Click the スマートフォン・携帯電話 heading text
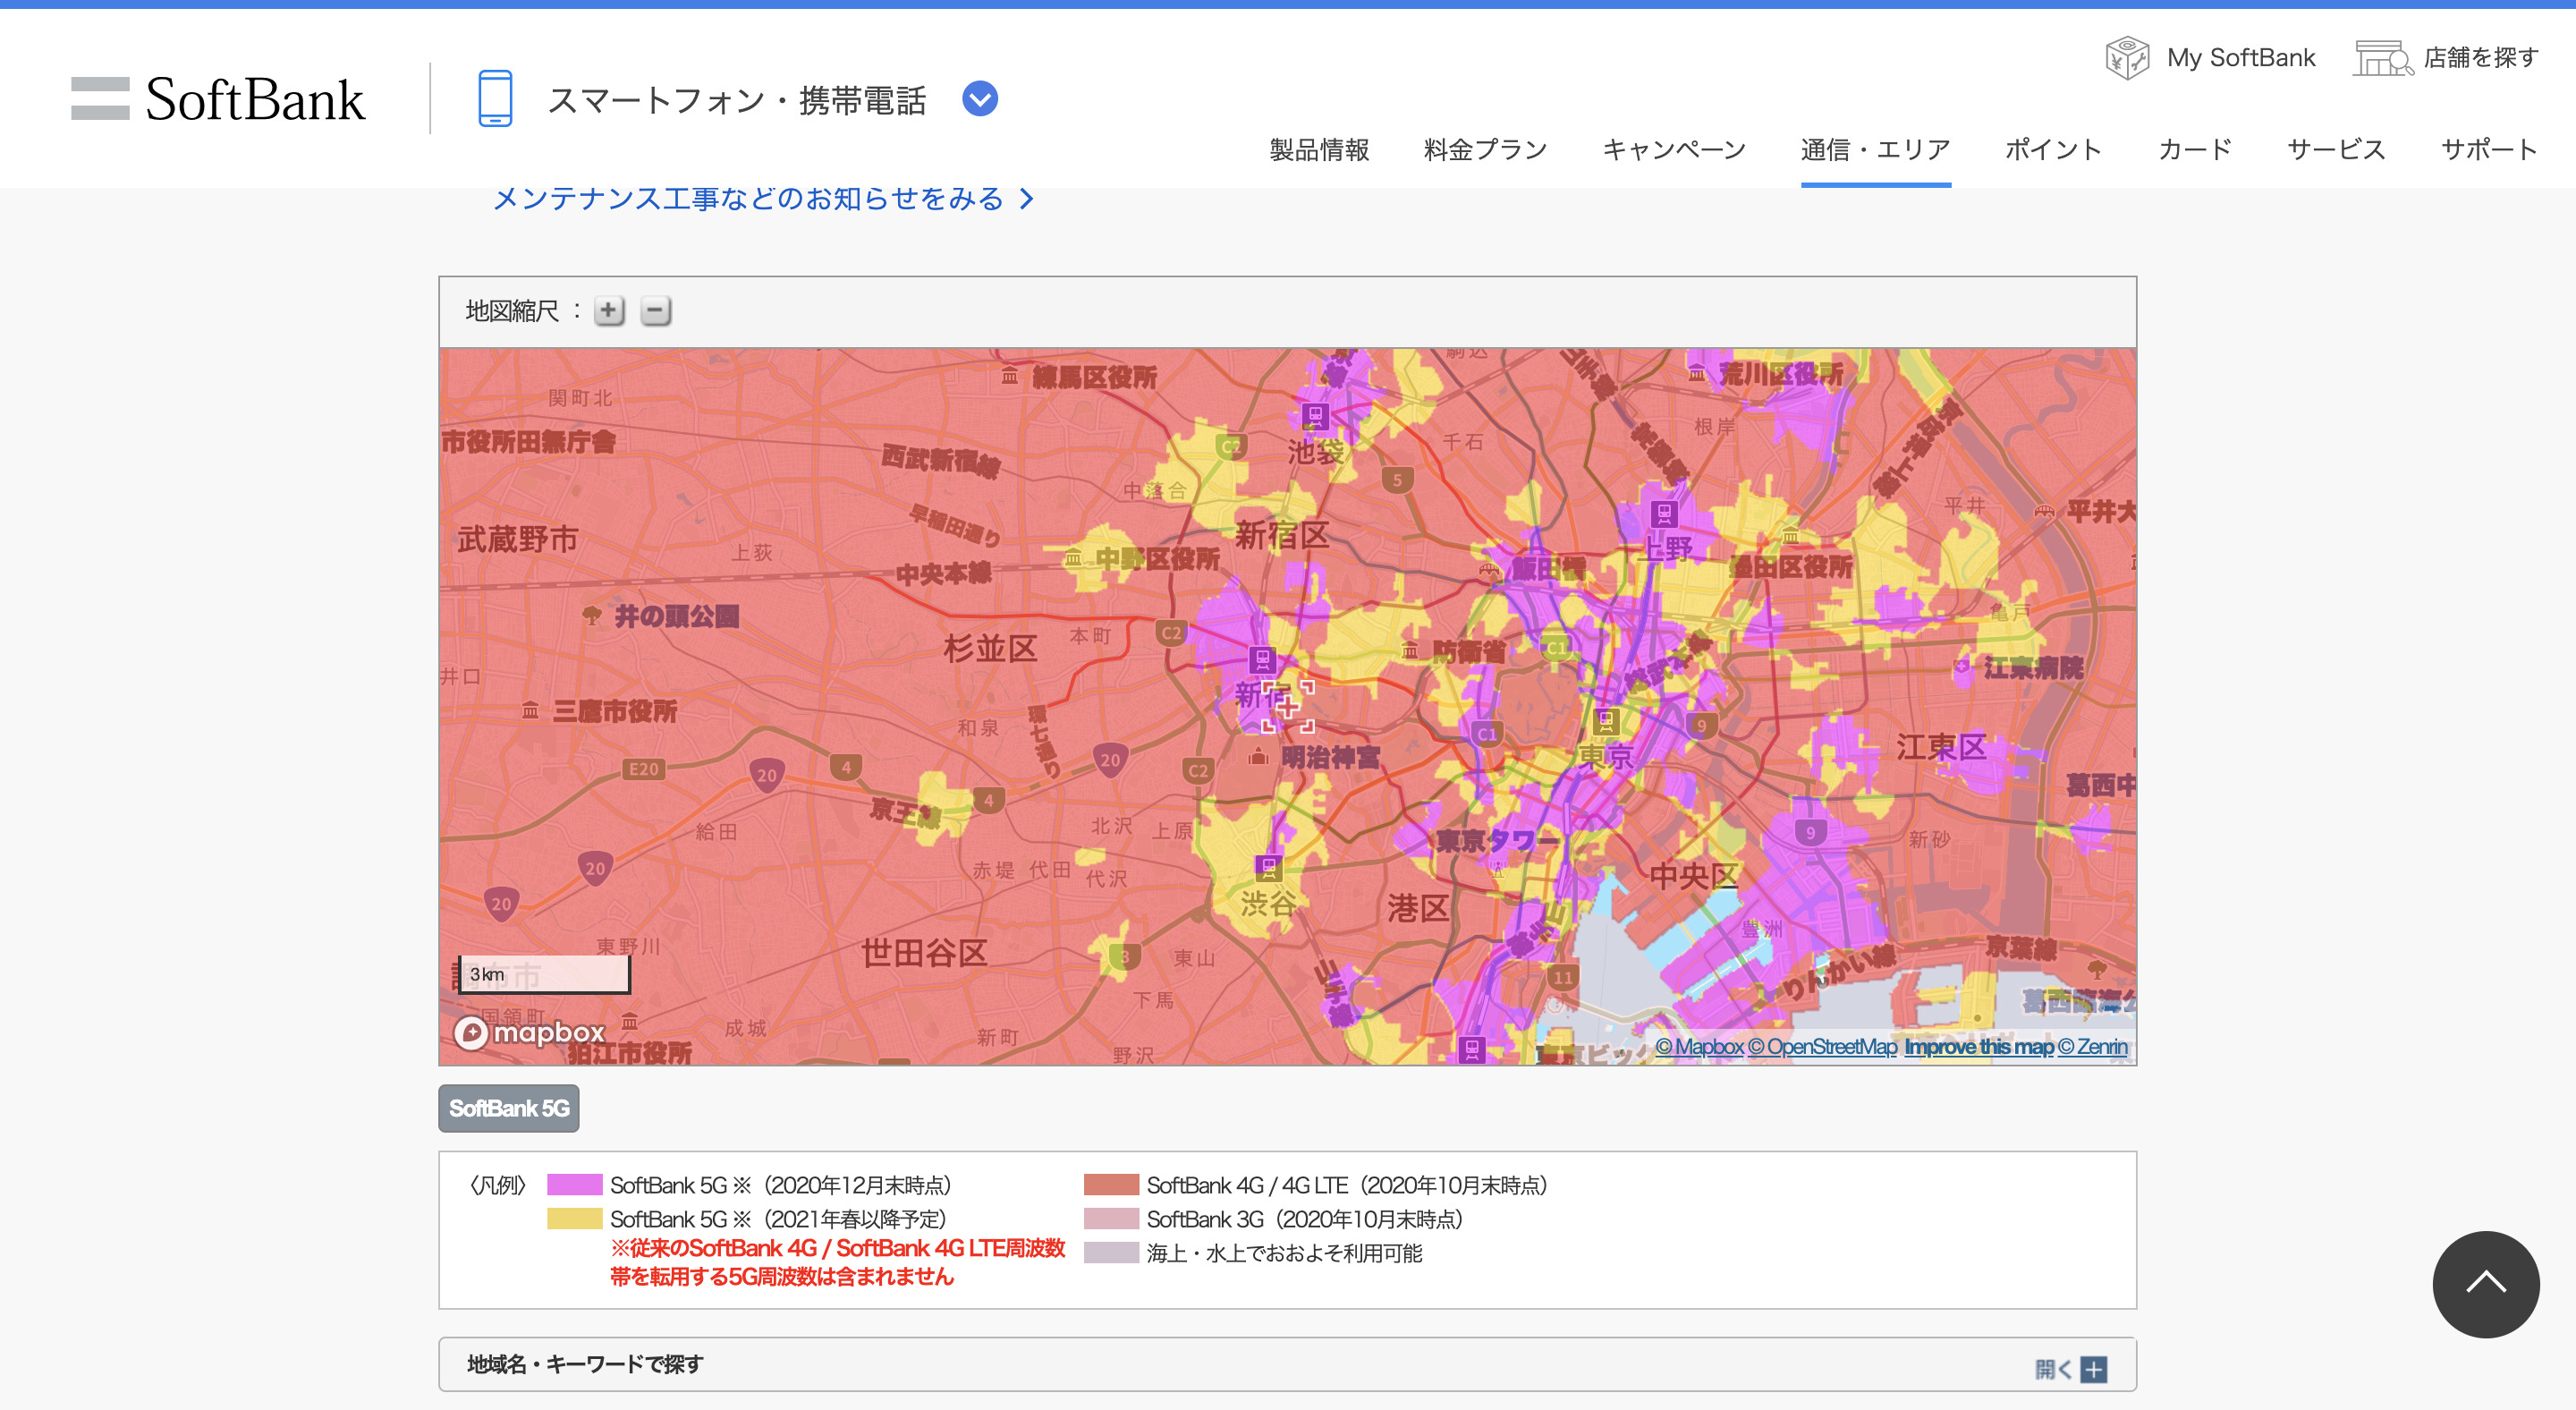Image resolution: width=2576 pixels, height=1410 pixels. 737,100
